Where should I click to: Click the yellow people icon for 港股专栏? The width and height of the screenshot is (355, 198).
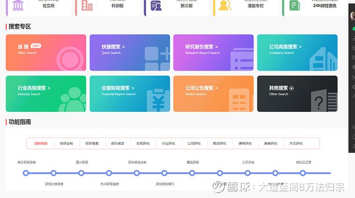tap(225, 6)
